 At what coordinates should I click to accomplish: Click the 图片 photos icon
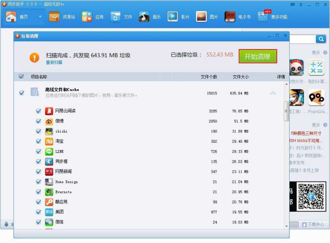coord(201,17)
